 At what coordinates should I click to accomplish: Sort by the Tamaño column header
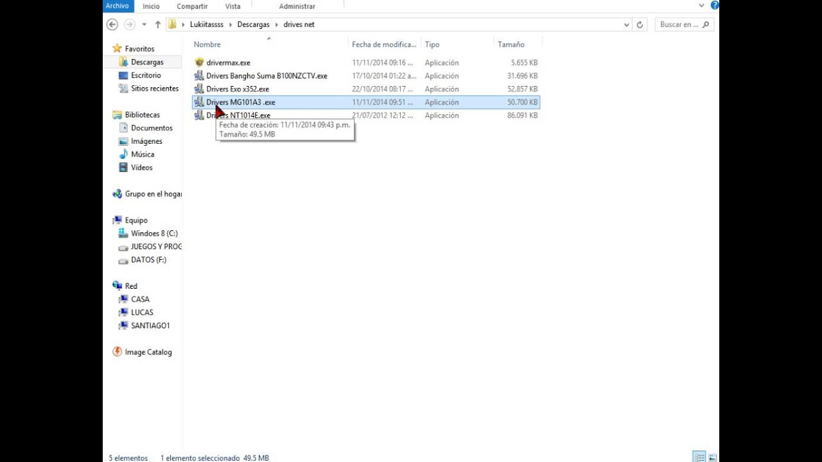pos(511,44)
